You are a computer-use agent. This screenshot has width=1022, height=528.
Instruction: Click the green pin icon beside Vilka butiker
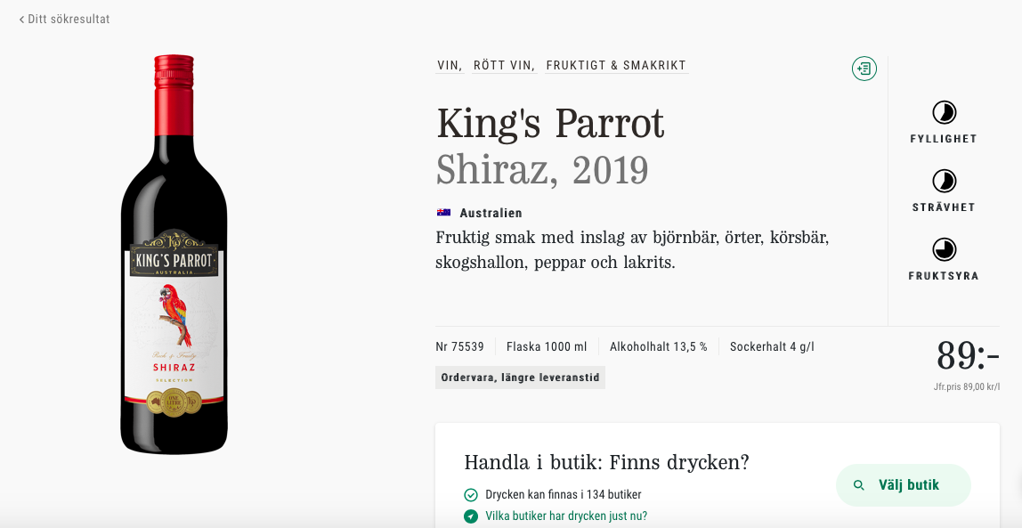pos(471,516)
